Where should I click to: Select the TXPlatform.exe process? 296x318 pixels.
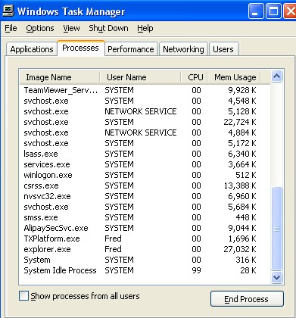click(145, 238)
